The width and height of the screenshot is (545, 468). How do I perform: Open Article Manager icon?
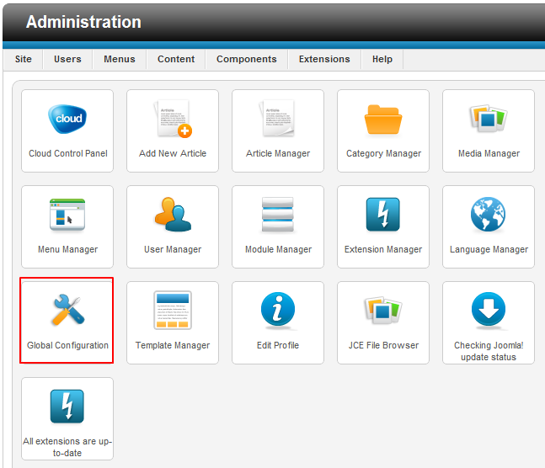[278, 118]
